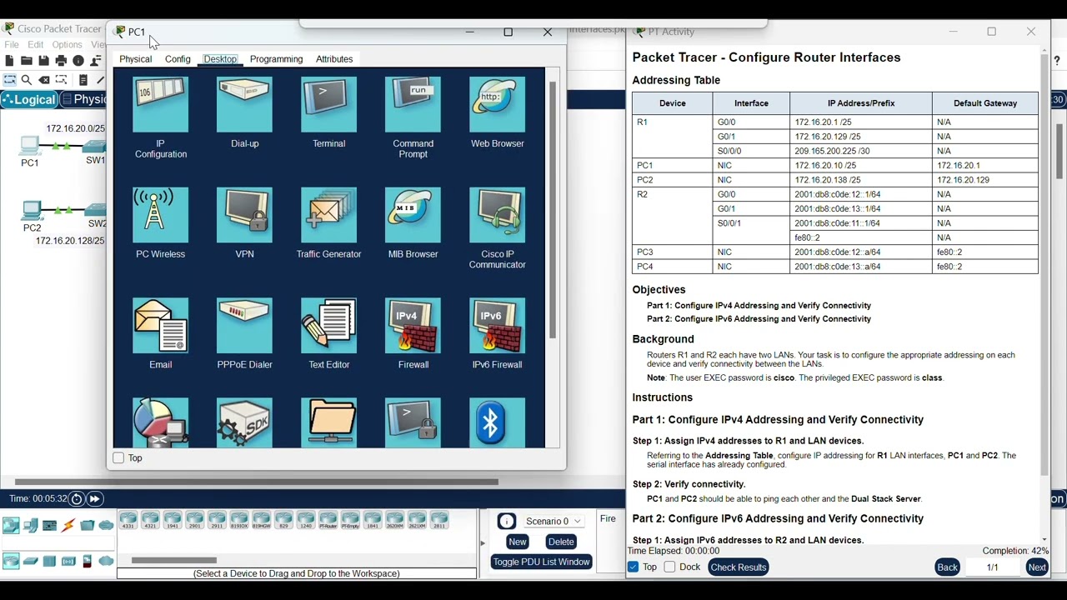Pick the Select rectangle tool
Image resolution: width=1067 pixels, height=600 pixels.
point(10,80)
